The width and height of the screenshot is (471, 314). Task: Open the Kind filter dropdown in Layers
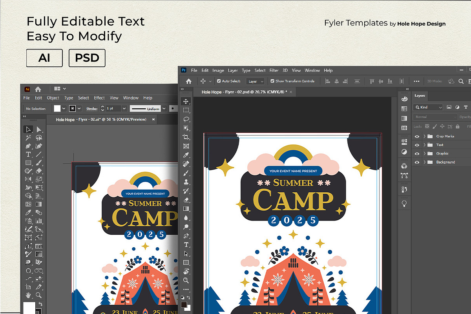click(428, 107)
